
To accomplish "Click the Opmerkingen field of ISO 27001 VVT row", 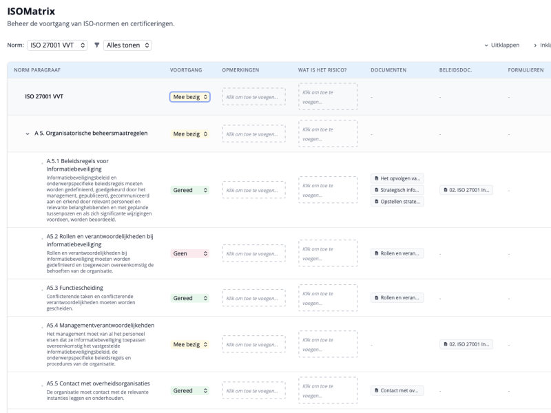I will (253, 97).
